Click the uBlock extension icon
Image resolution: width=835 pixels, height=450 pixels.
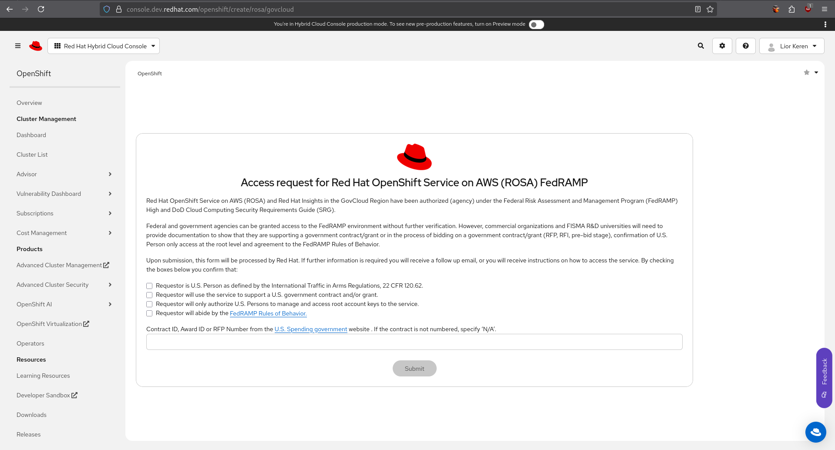point(808,9)
